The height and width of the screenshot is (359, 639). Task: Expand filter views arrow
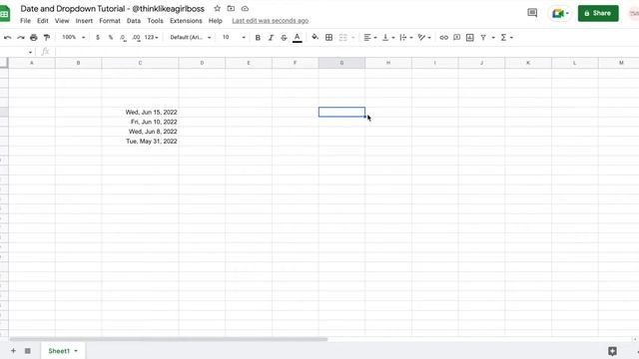pyautogui.click(x=493, y=38)
